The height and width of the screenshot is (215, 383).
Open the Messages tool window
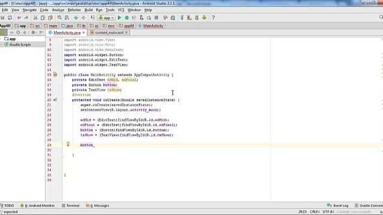(x=98, y=205)
